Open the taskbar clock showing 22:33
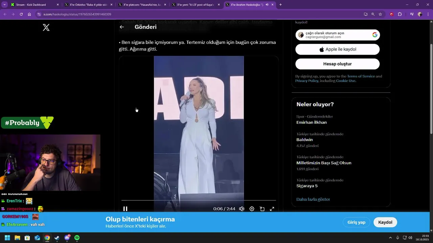Image resolution: width=433 pixels, height=243 pixels. coord(422,238)
